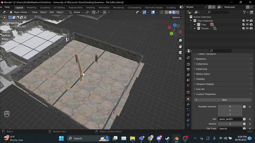Switch to the Shading workspace tab
Image resolution: width=255 pixels, height=143 pixels.
[90, 8]
